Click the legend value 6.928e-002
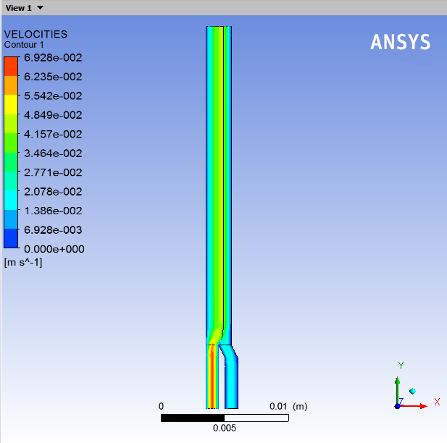This screenshot has width=447, height=443. click(53, 58)
